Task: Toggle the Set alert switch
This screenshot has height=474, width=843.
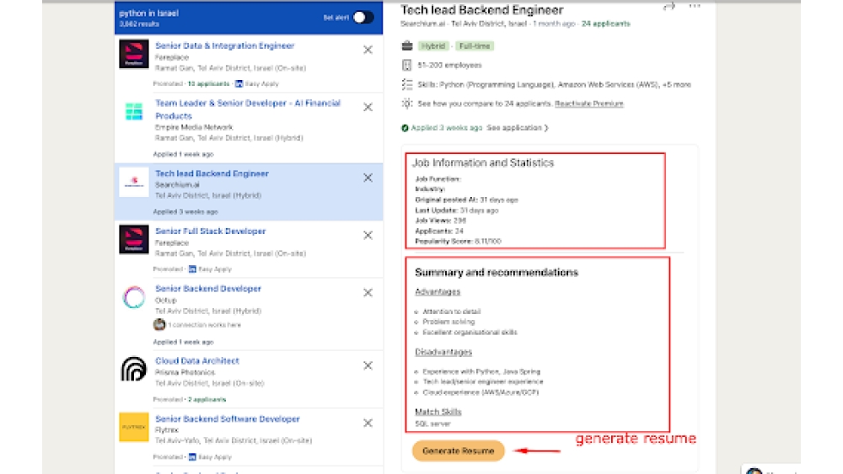Action: (x=362, y=18)
